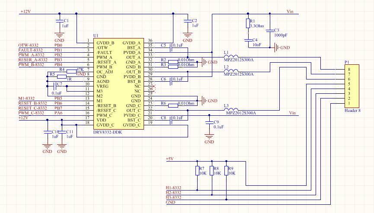Select the RESET_C-8332 net label
The width and height of the screenshot is (374, 213).
tap(32, 108)
